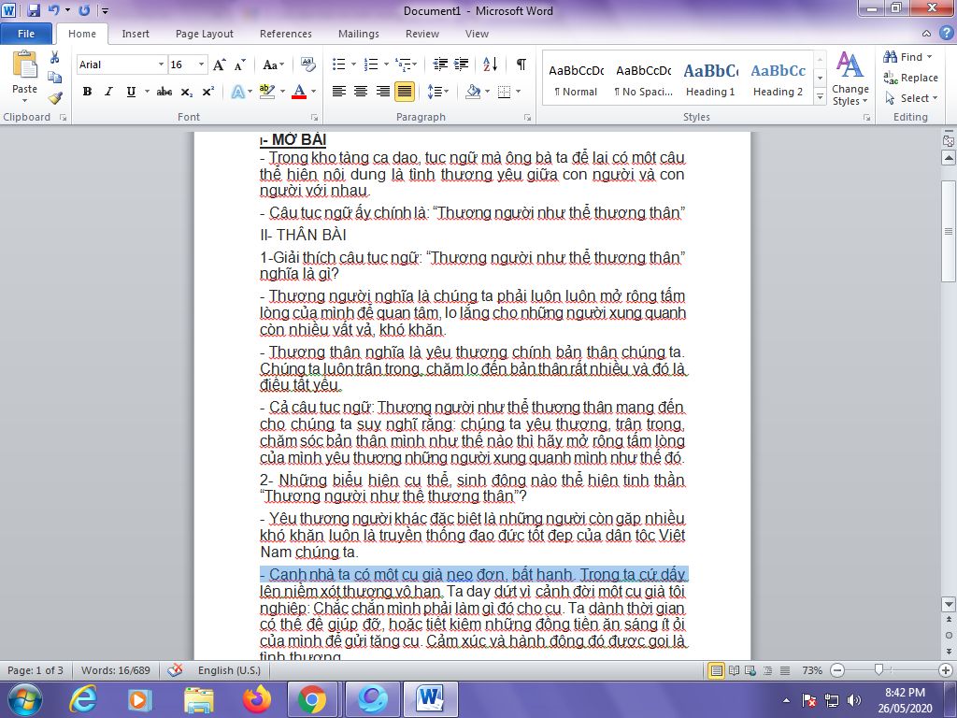Open Underline style dropdown arrow

pyautogui.click(x=147, y=92)
